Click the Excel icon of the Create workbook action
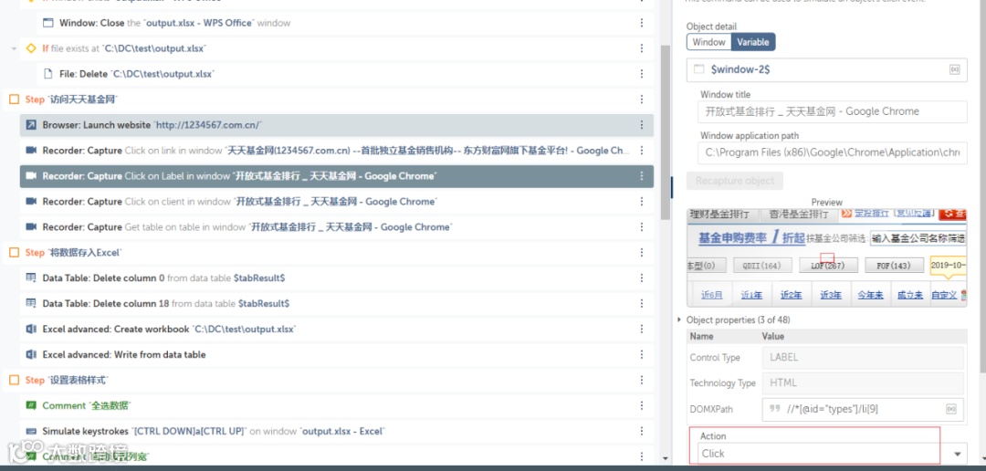Viewport: 986px width, 471px height. tap(31, 329)
